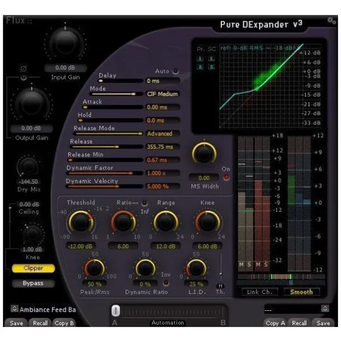Click the Dynamic Velocity 5.000 % value
Viewport: 341px width, 342px height.
(x=162, y=186)
